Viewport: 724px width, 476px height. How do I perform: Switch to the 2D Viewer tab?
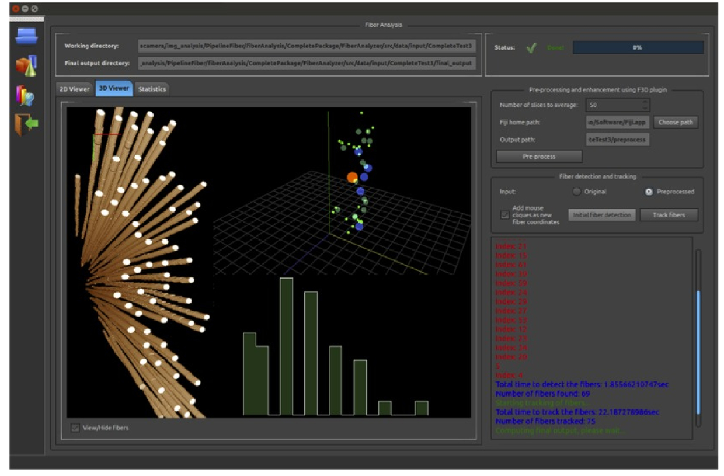click(75, 89)
